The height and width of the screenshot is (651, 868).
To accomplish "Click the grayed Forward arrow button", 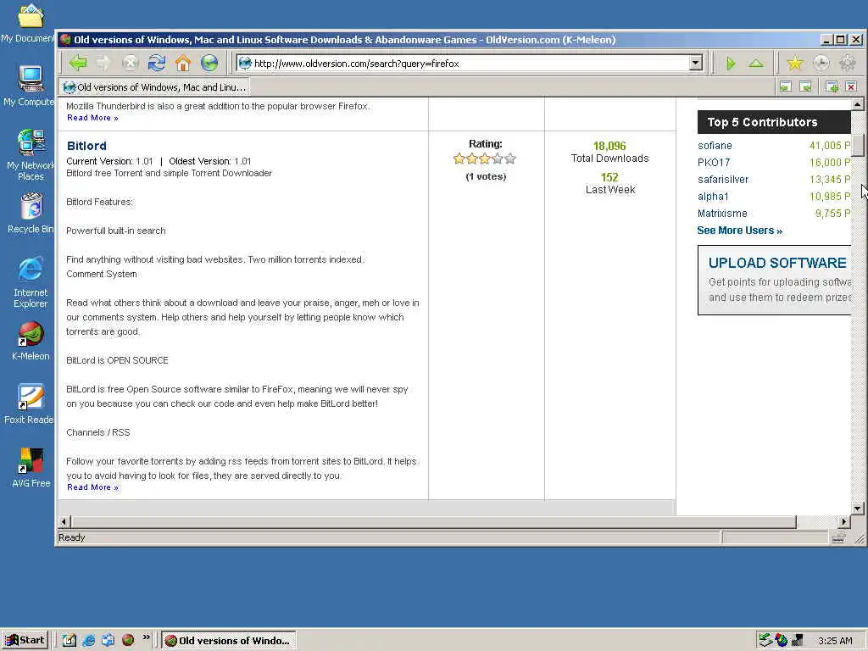I will [103, 63].
